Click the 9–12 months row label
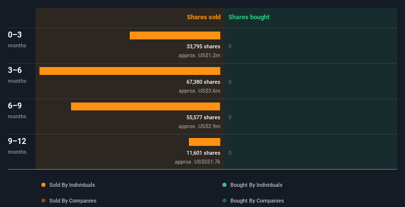The image size is (405, 207). coord(17,146)
